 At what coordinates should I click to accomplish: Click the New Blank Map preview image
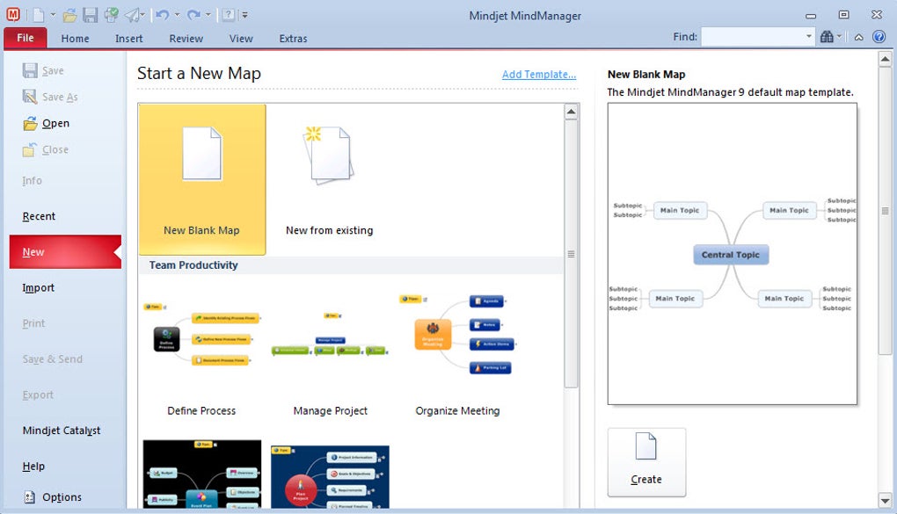click(x=733, y=254)
